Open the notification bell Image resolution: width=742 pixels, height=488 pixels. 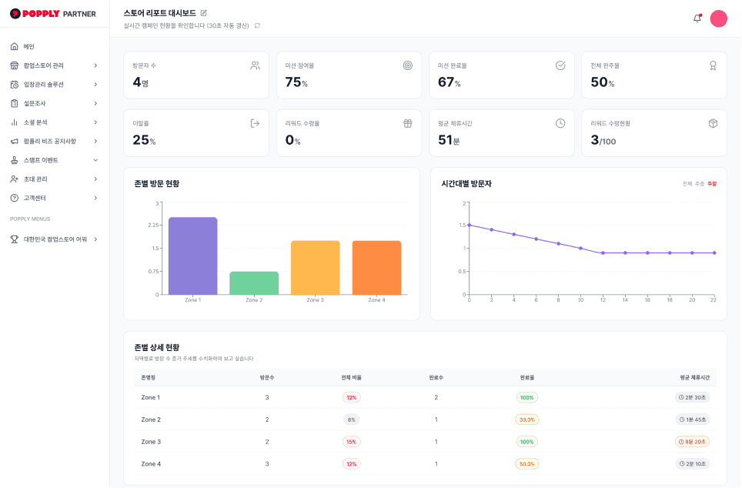pos(697,18)
